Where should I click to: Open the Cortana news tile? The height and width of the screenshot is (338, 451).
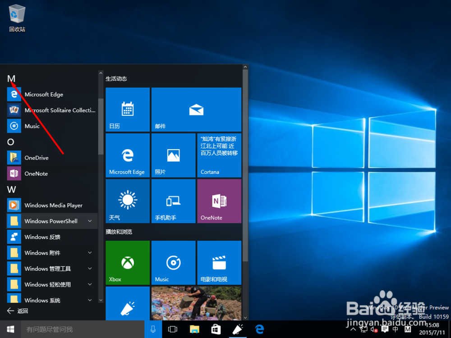219,155
